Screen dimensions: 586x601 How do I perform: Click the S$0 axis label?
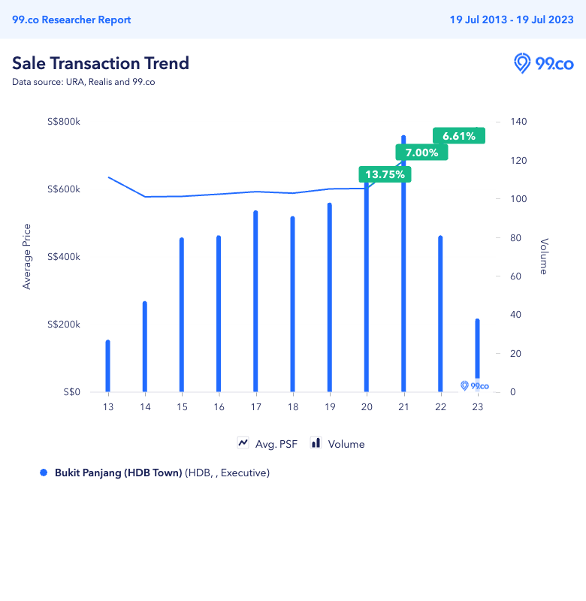(x=71, y=391)
